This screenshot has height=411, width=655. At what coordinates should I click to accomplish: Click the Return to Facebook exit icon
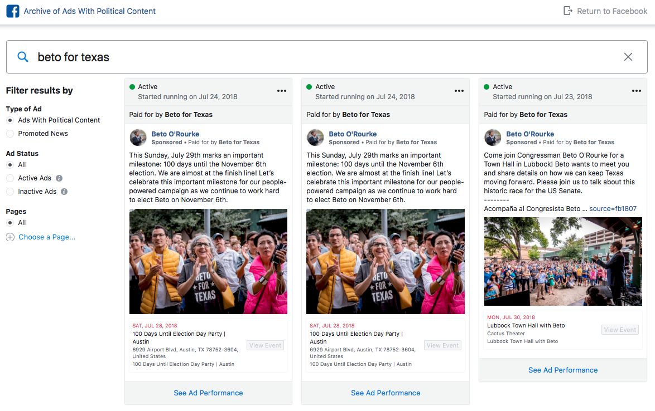click(568, 11)
